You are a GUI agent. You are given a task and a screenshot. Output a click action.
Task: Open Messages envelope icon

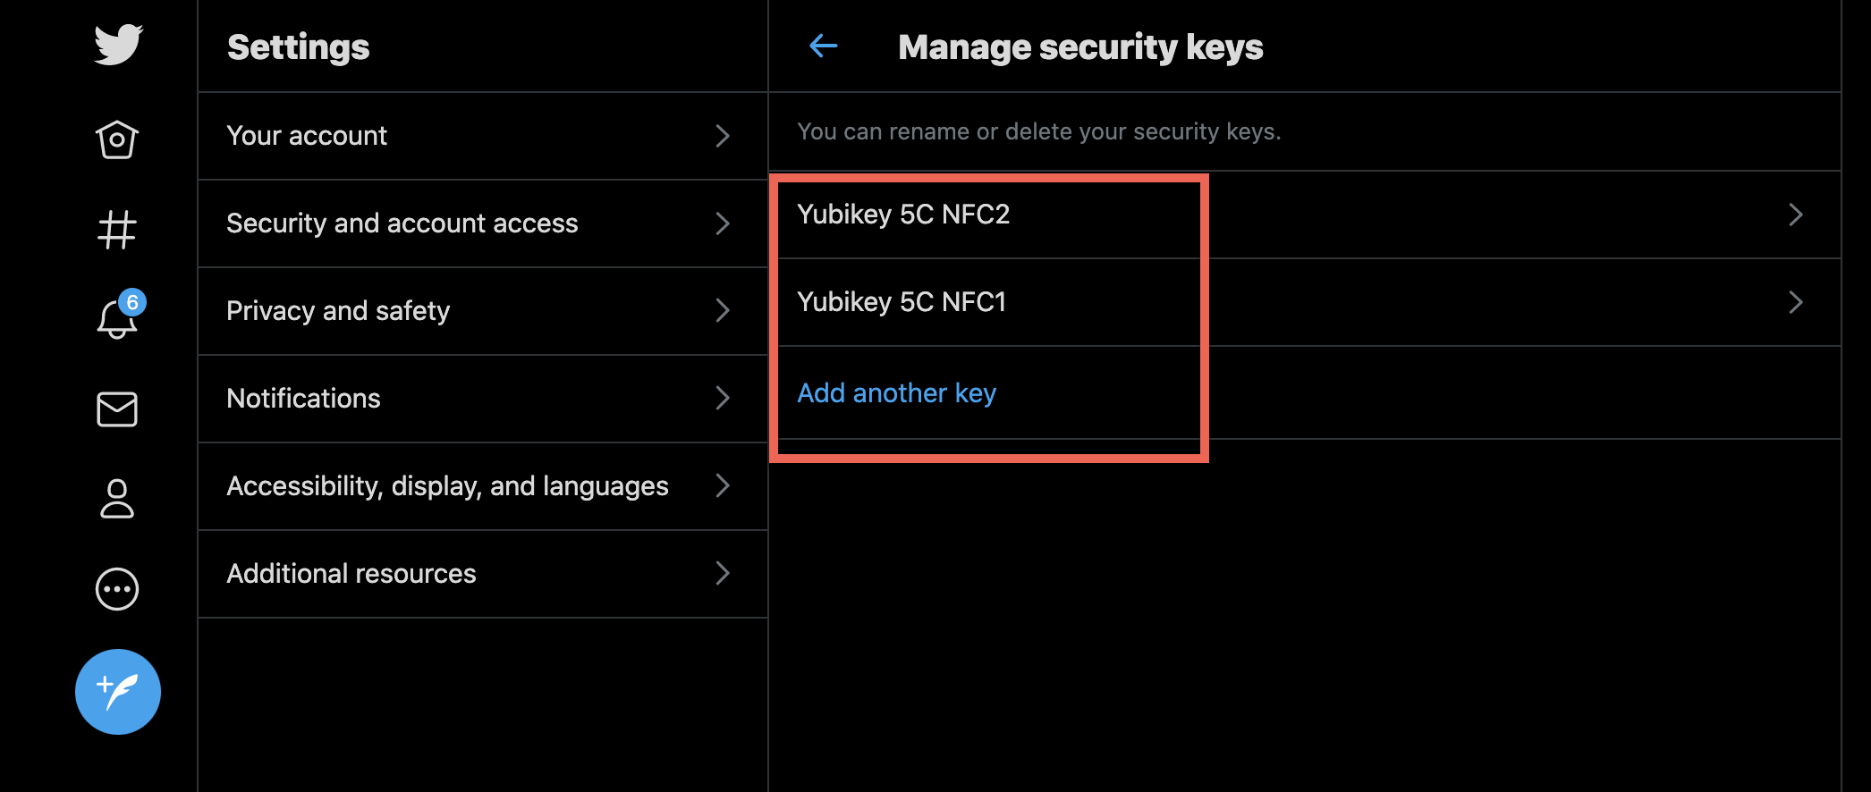117,409
